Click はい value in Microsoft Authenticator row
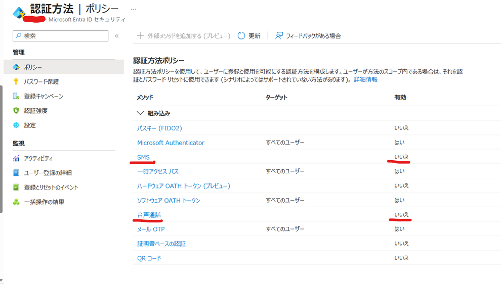501x284 pixels. (399, 143)
